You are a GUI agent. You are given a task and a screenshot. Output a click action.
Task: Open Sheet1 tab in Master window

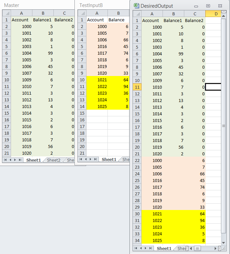[33, 160]
